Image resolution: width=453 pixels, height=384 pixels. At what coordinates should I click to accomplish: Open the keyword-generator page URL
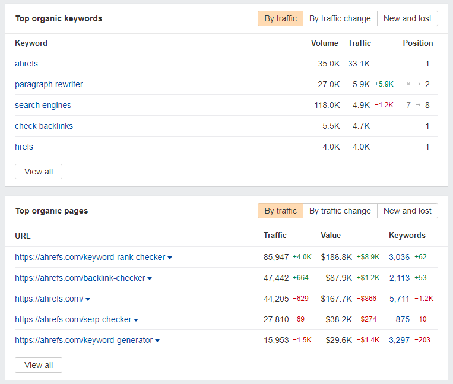(84, 340)
